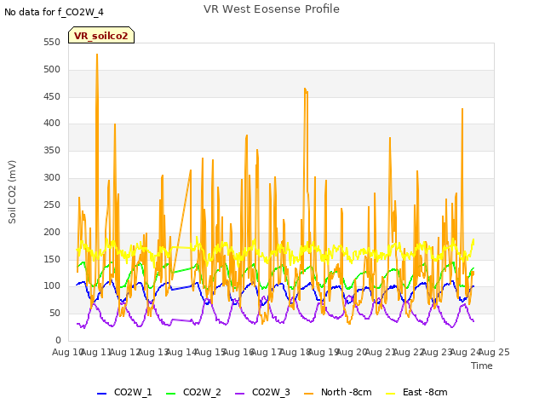Click the 0 y-axis tick label
The image size is (545, 409).
(58, 340)
